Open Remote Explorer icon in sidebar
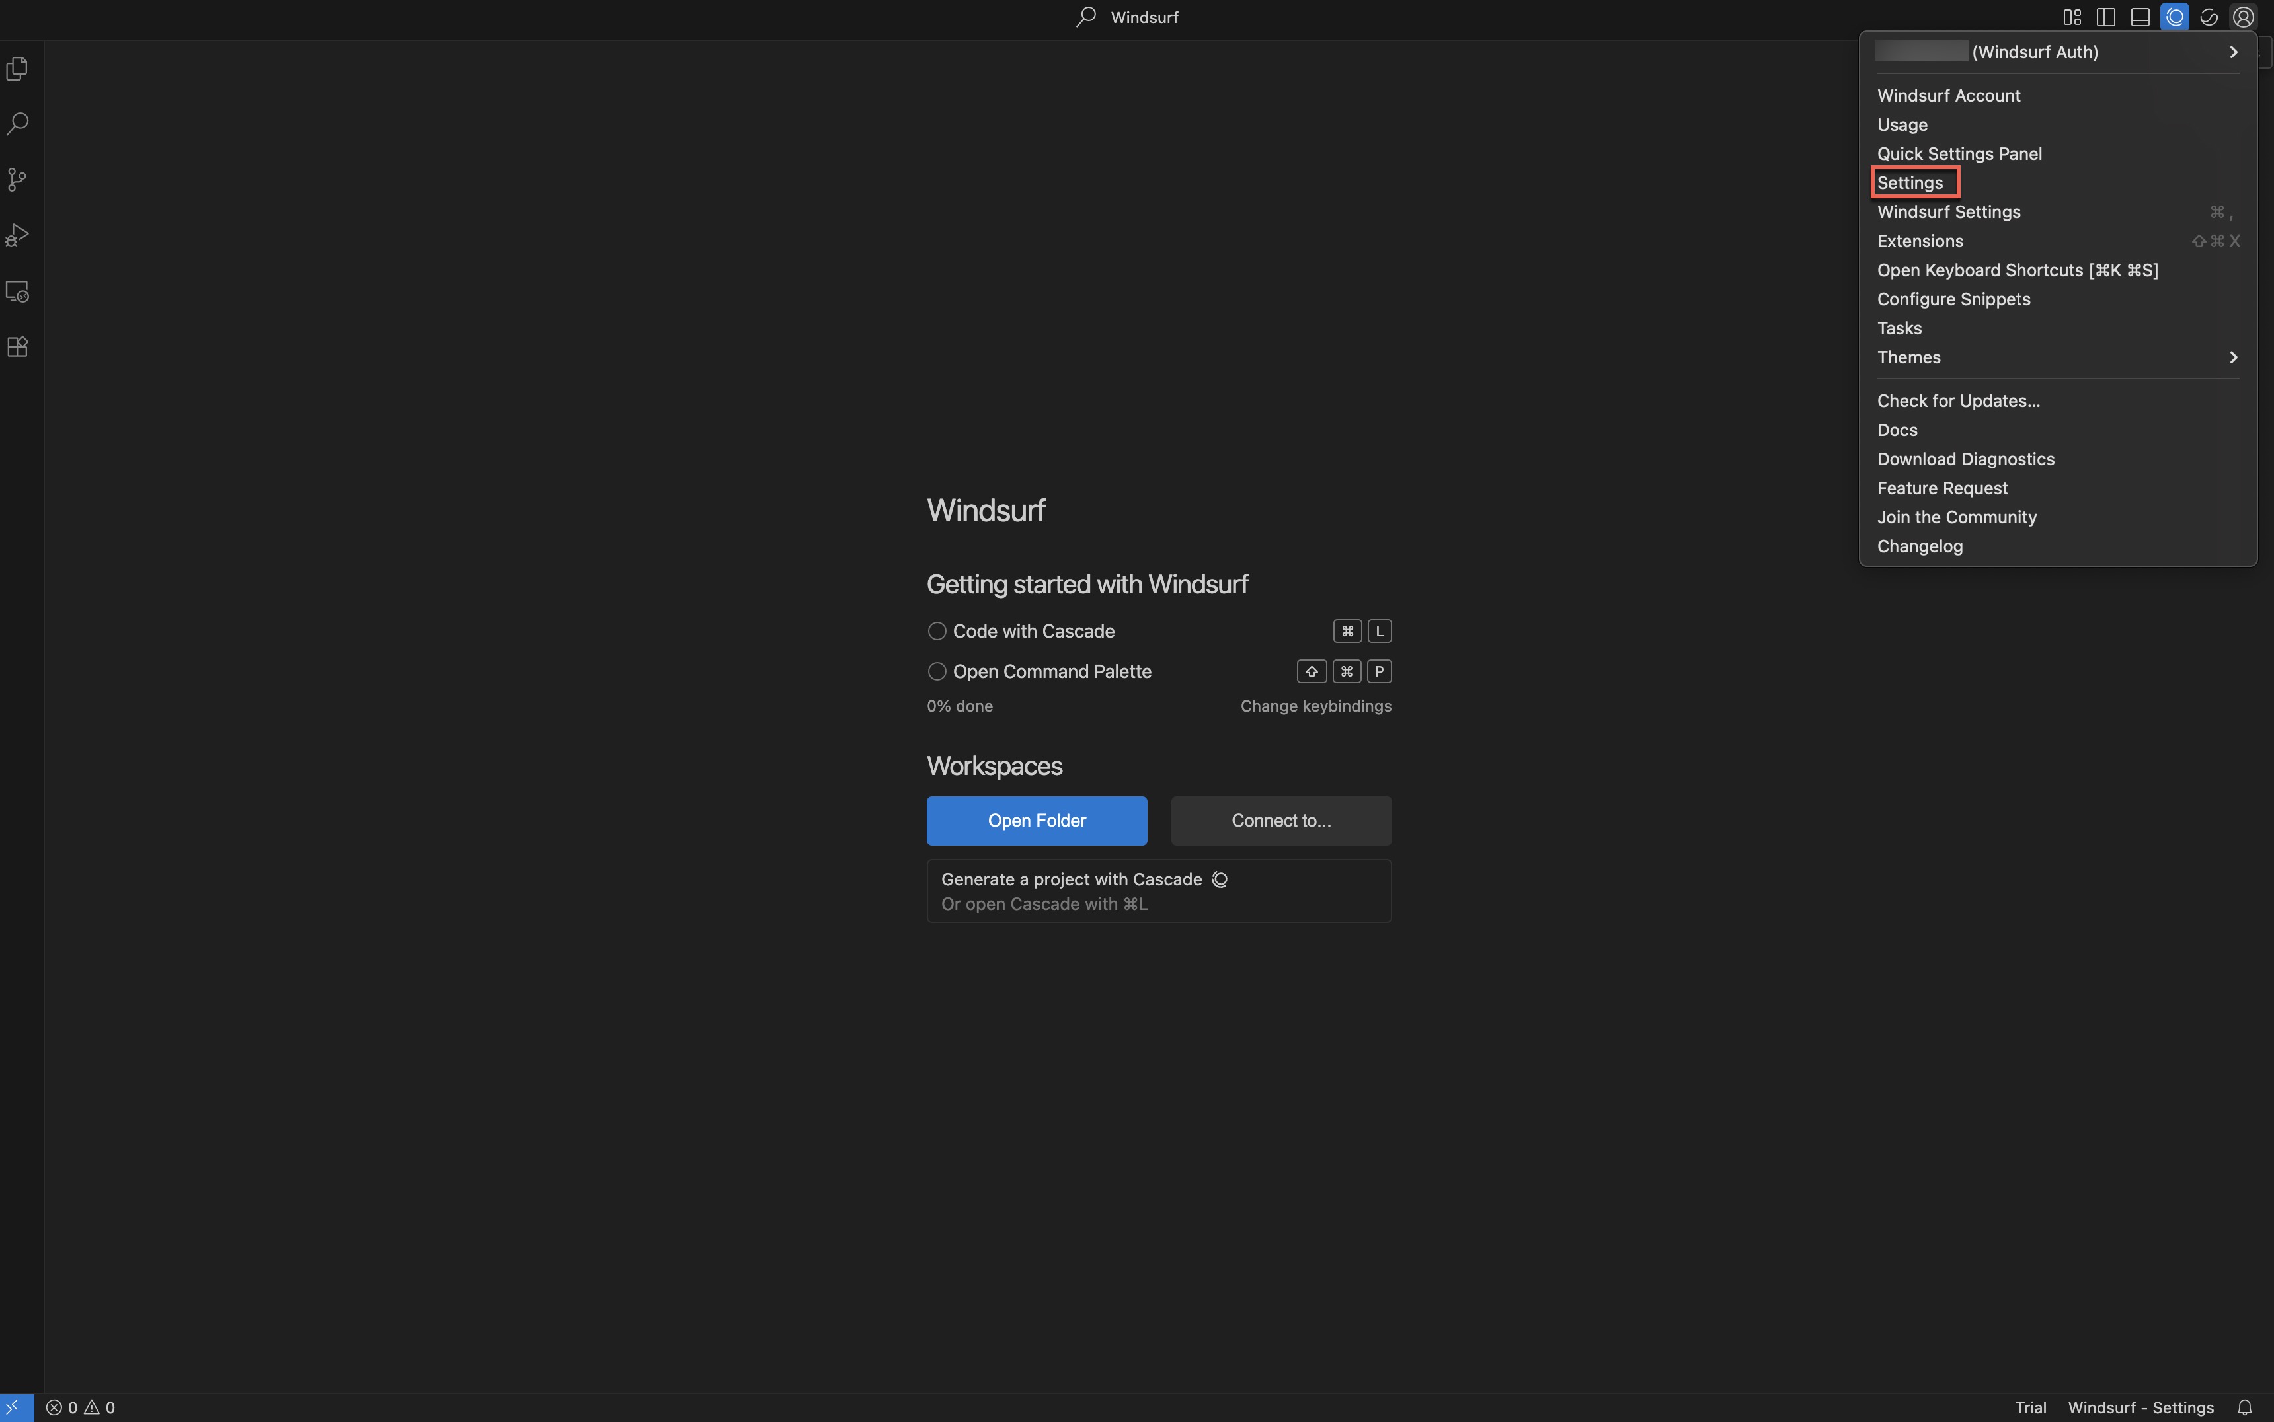This screenshot has width=2274, height=1422. (x=18, y=291)
